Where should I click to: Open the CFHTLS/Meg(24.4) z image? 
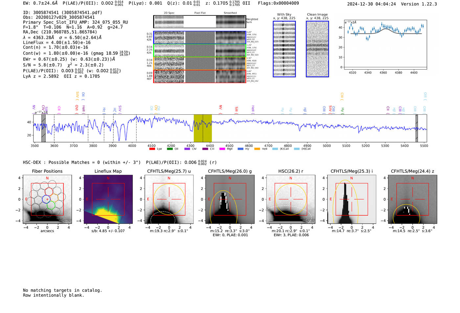point(413,199)
